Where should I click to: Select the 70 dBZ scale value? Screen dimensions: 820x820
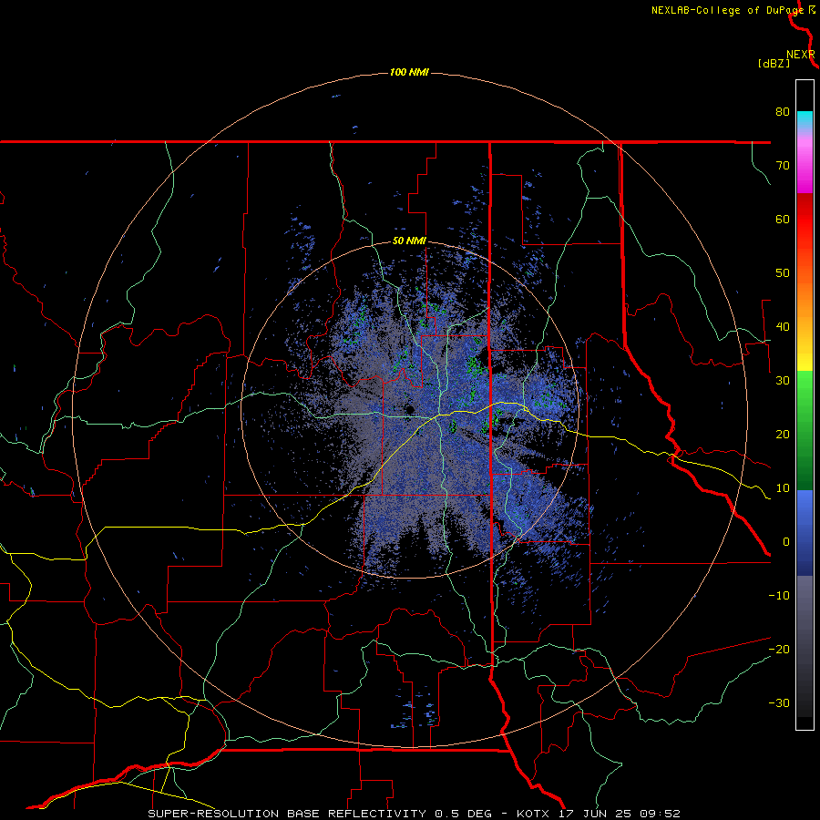click(x=783, y=166)
